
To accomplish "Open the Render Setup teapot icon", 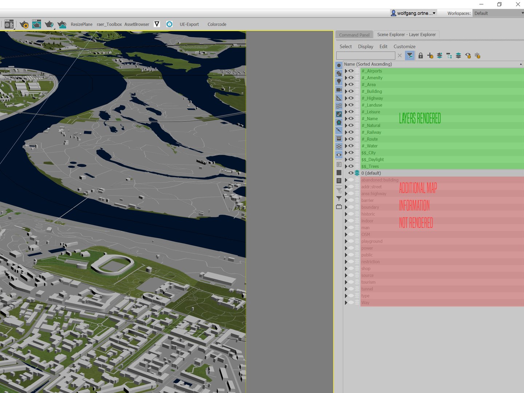I will click(24, 24).
